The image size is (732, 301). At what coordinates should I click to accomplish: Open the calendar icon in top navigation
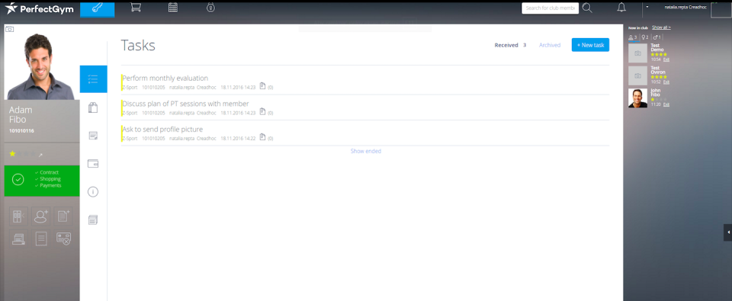point(173,8)
